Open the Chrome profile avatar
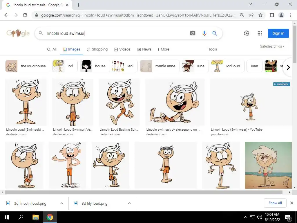 281,15
